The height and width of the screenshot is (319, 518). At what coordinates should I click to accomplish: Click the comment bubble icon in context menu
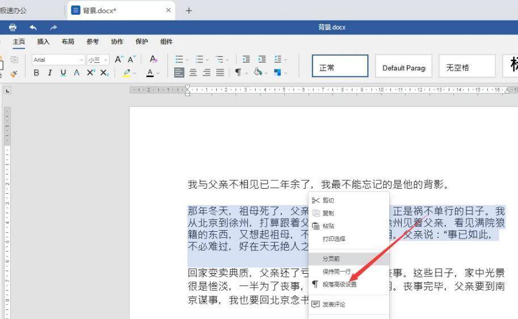[316, 304]
